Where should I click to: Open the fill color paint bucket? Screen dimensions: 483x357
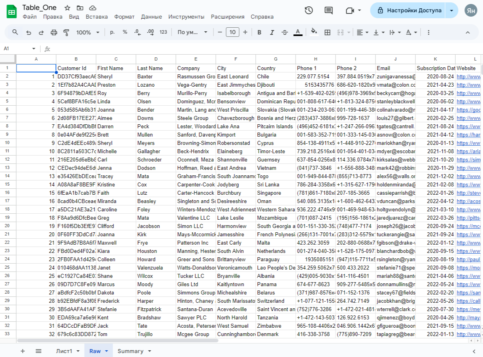(314, 32)
